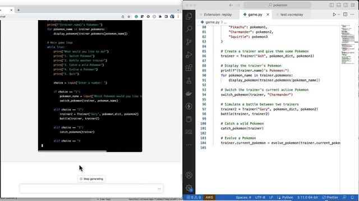
Task: Open the Explorer view in VS Code
Action: (x=189, y=16)
